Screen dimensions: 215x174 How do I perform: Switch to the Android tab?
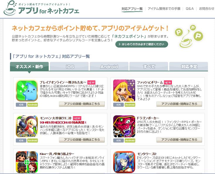pos(109,67)
